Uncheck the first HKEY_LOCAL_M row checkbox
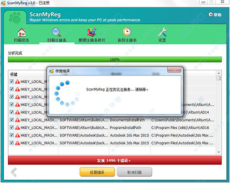This screenshot has height=183, width=230. click(x=11, y=81)
